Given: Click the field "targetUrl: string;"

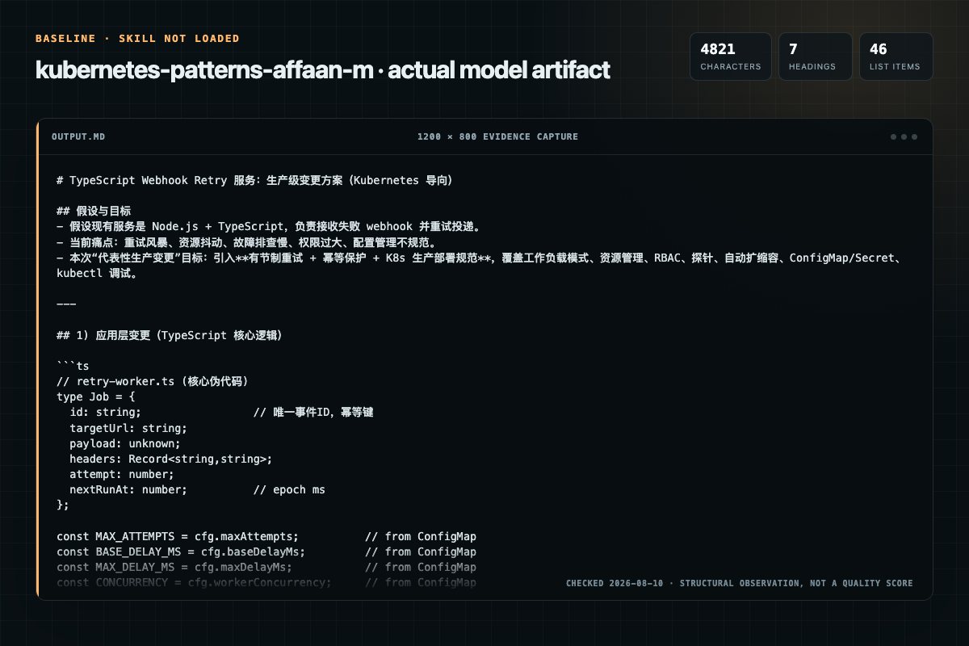Looking at the screenshot, I should 128,427.
